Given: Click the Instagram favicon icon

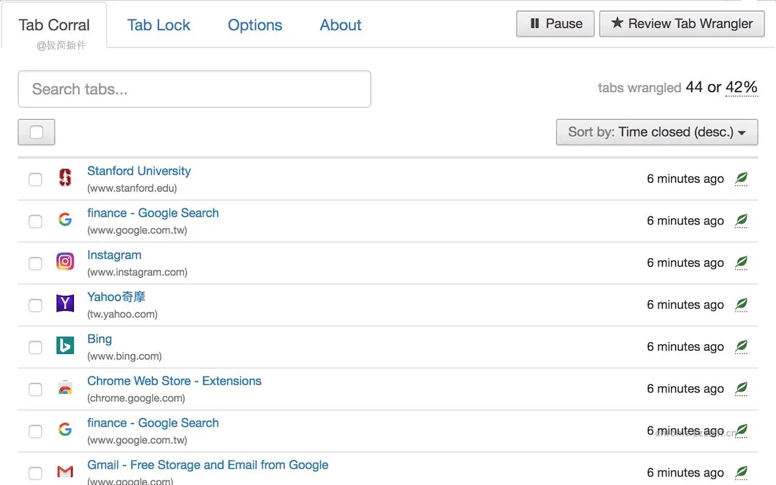Looking at the screenshot, I should coord(65,261).
